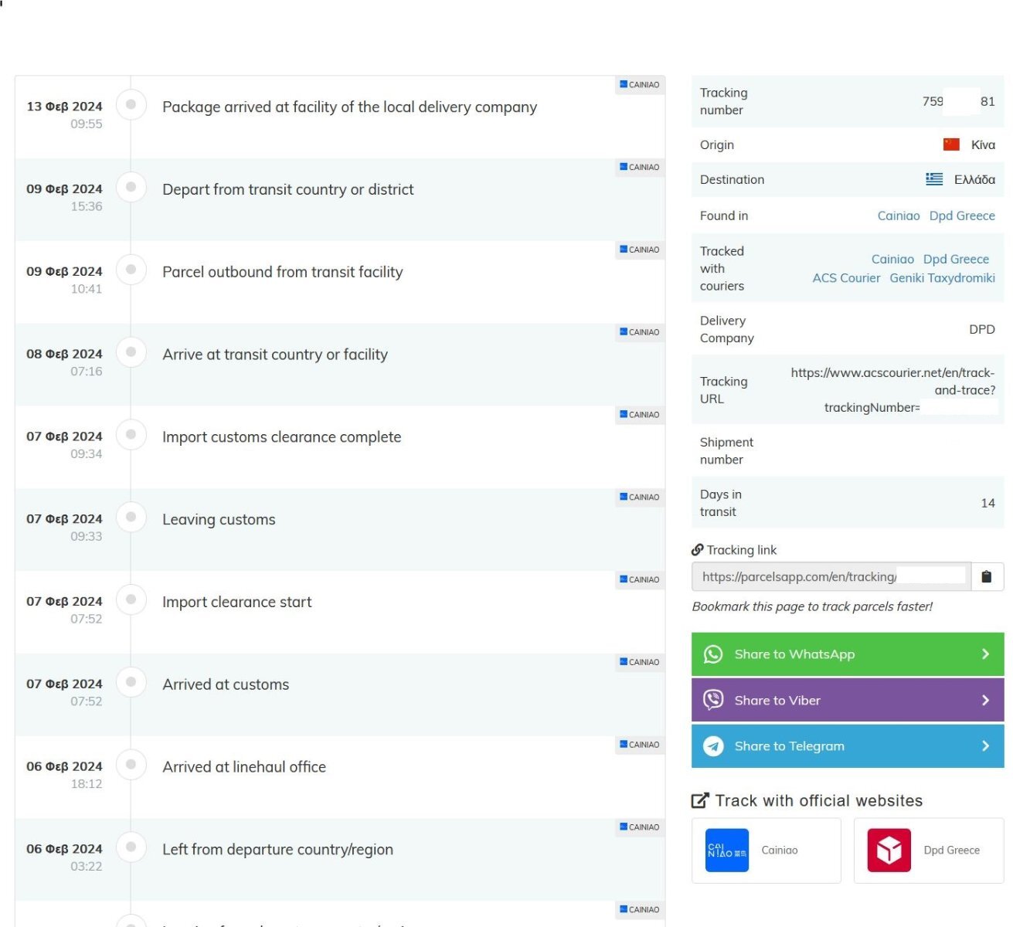Click the timeline dot for 08 Φεβ 07:16
The width and height of the screenshot is (1013, 927).
click(131, 352)
